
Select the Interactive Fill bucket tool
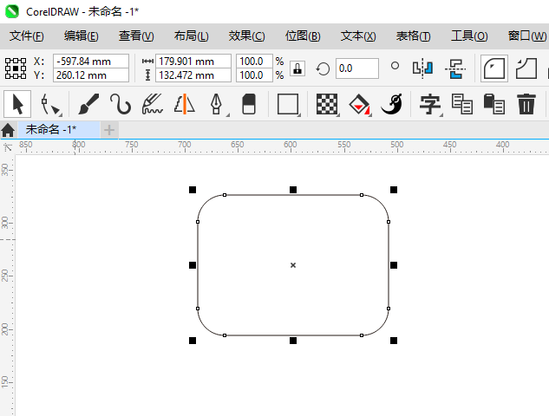point(360,104)
